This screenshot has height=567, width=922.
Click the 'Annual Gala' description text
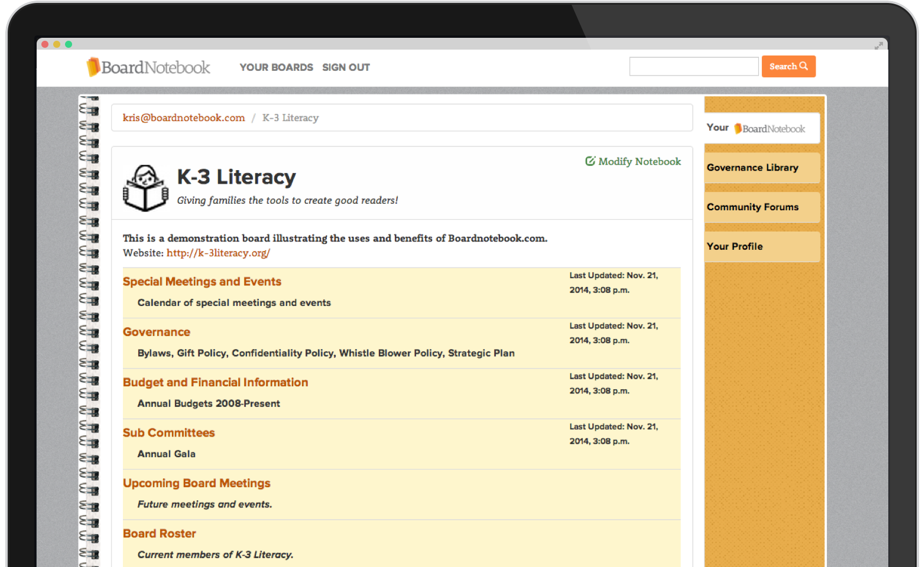coord(167,454)
